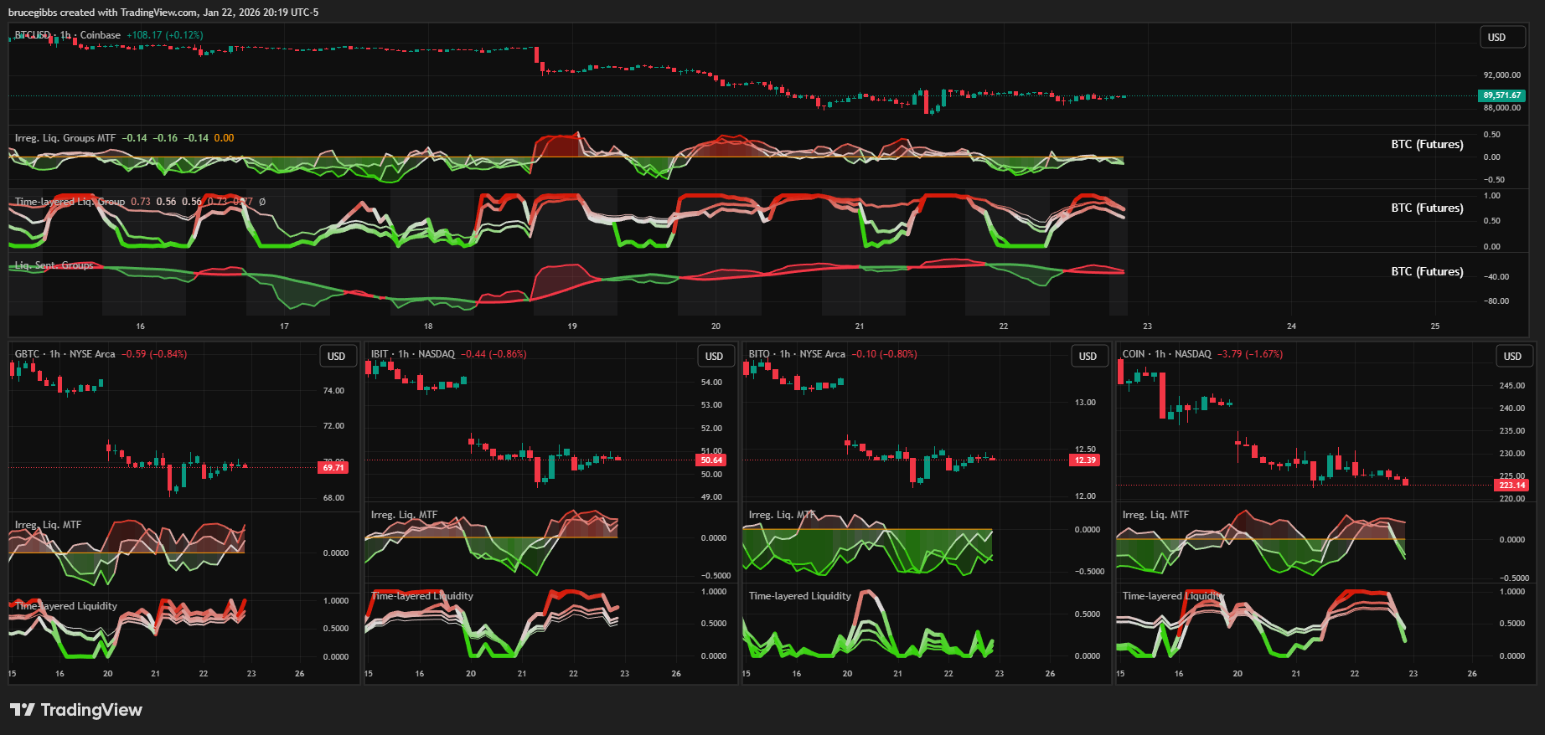Screen dimensions: 1545x735
Task: Open the USD currency selector on COIN chart
Action: (x=1511, y=357)
